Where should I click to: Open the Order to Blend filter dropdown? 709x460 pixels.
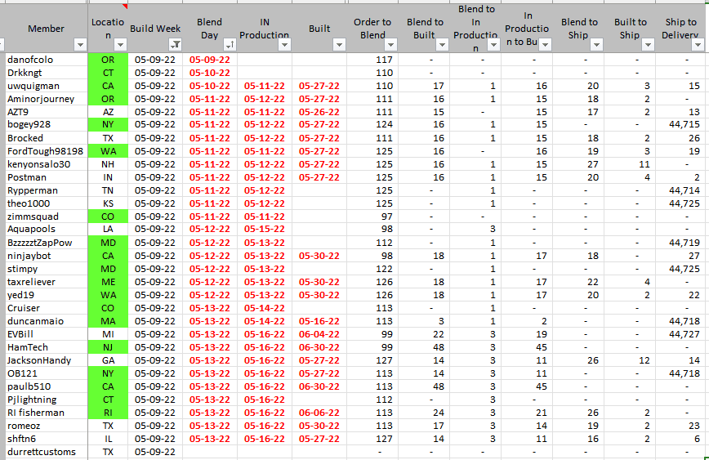coord(391,45)
